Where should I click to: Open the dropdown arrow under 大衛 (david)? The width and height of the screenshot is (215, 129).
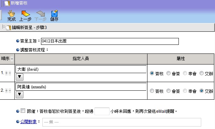[x=20, y=77]
